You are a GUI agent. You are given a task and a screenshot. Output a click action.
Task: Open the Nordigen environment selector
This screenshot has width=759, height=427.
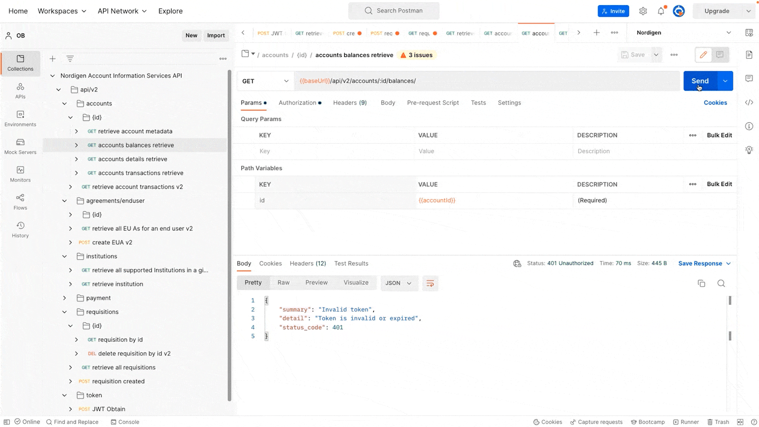pyautogui.click(x=683, y=33)
